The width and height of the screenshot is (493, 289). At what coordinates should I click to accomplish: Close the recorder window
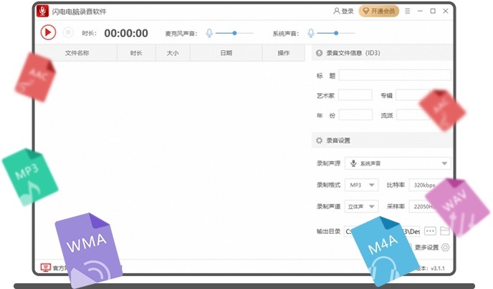coord(446,11)
